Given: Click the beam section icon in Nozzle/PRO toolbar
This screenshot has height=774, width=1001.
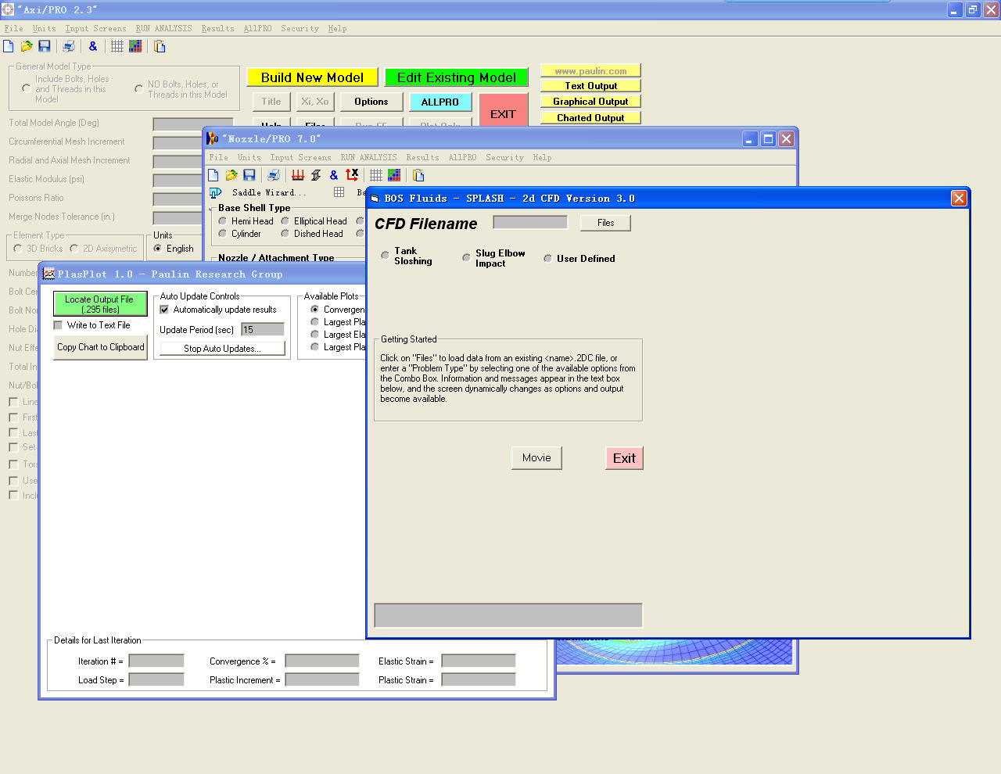Looking at the screenshot, I should [316, 175].
